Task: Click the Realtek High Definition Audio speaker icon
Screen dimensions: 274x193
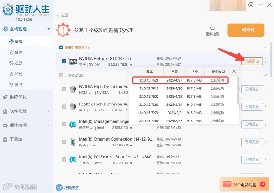Action: tap(73, 107)
